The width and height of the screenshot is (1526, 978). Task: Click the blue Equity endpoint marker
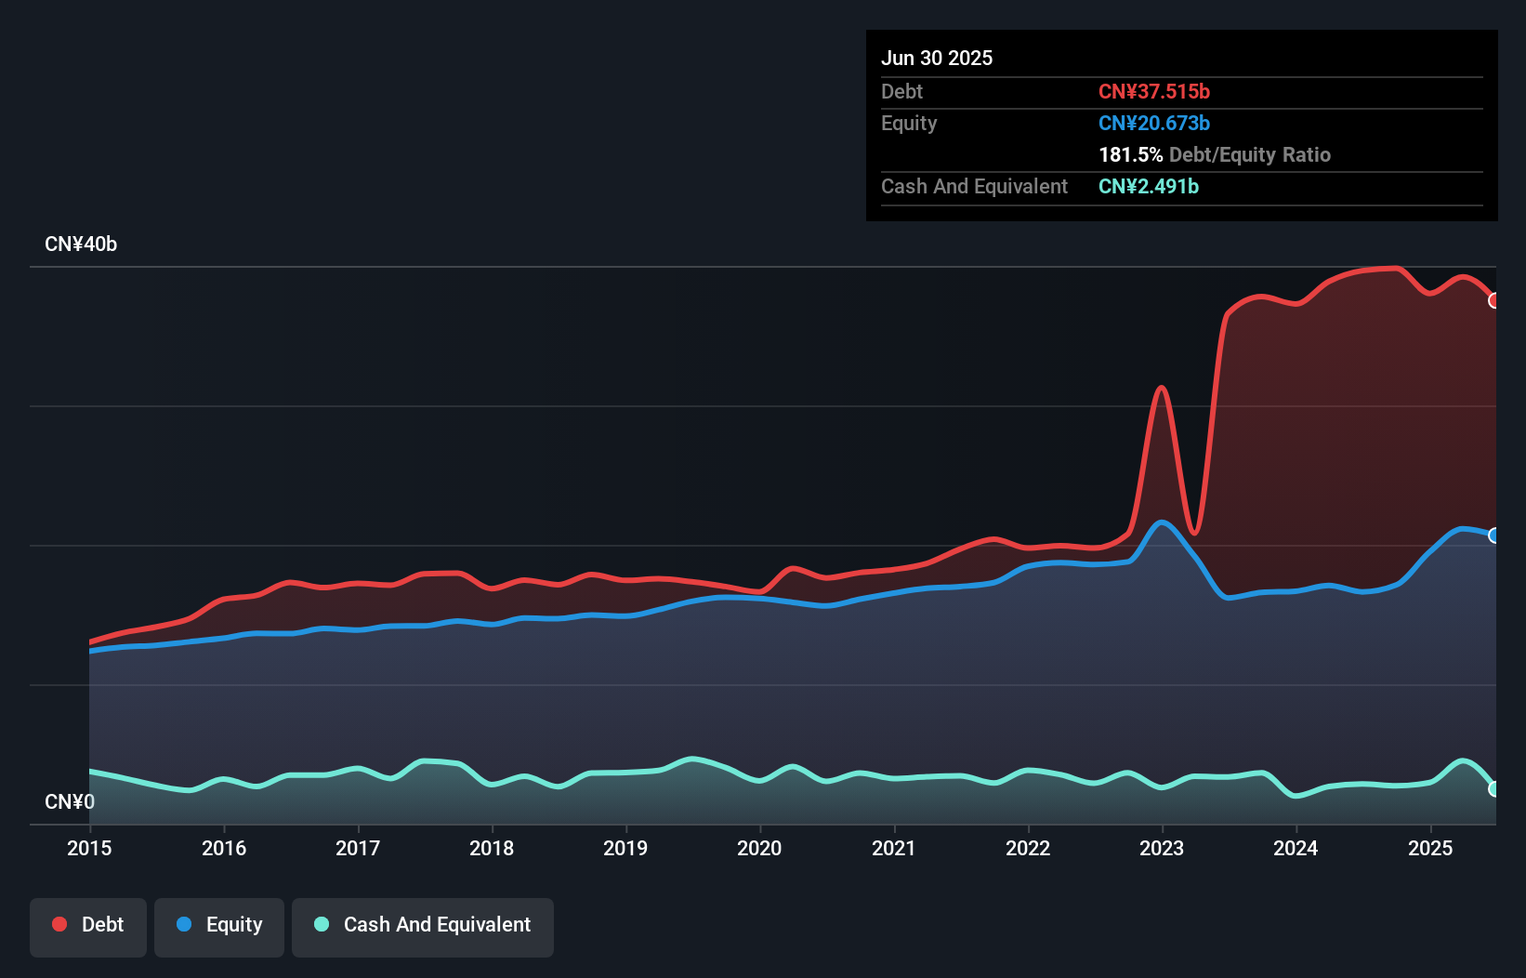tap(1493, 535)
